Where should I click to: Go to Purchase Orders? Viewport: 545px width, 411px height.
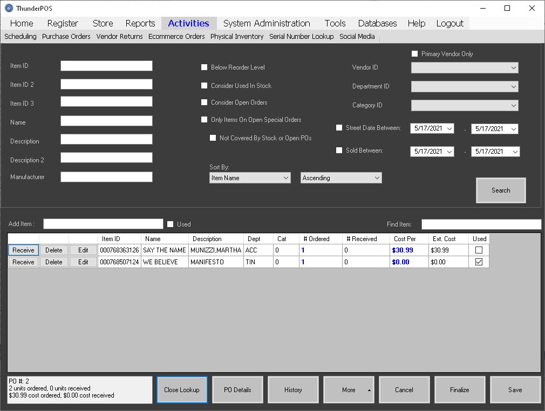tap(66, 36)
